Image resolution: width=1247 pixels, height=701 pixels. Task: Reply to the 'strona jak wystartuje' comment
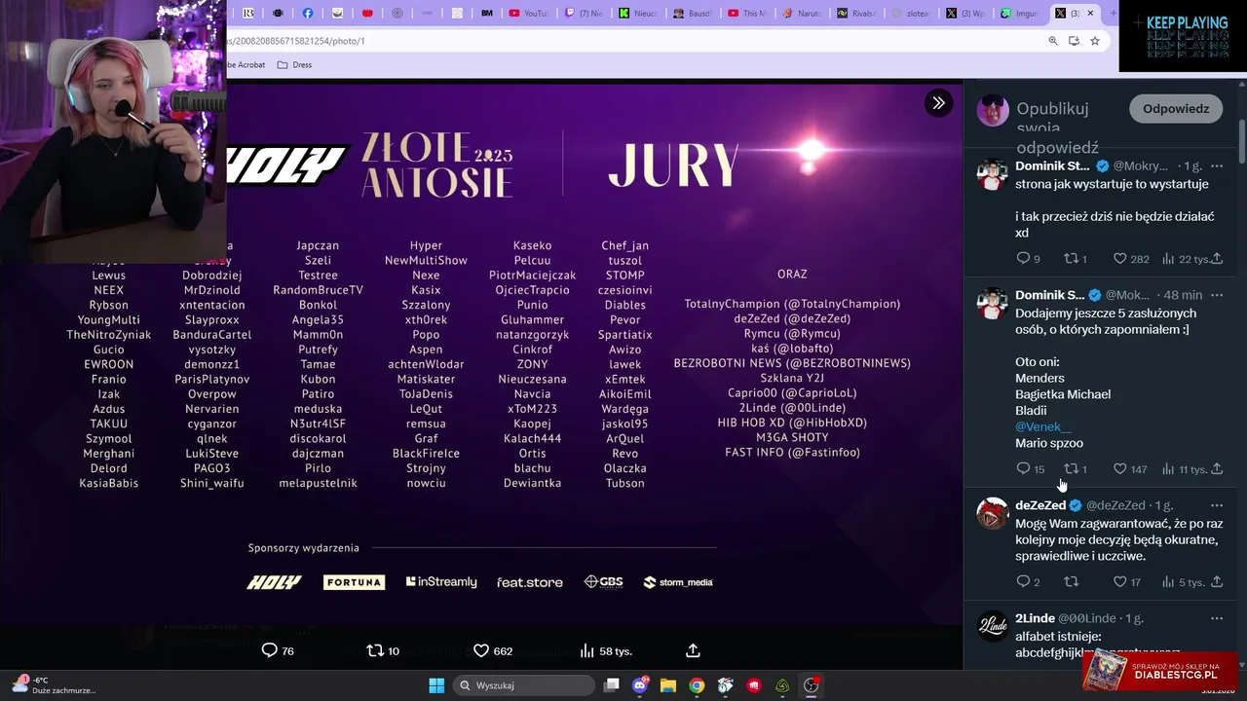[1028, 259]
